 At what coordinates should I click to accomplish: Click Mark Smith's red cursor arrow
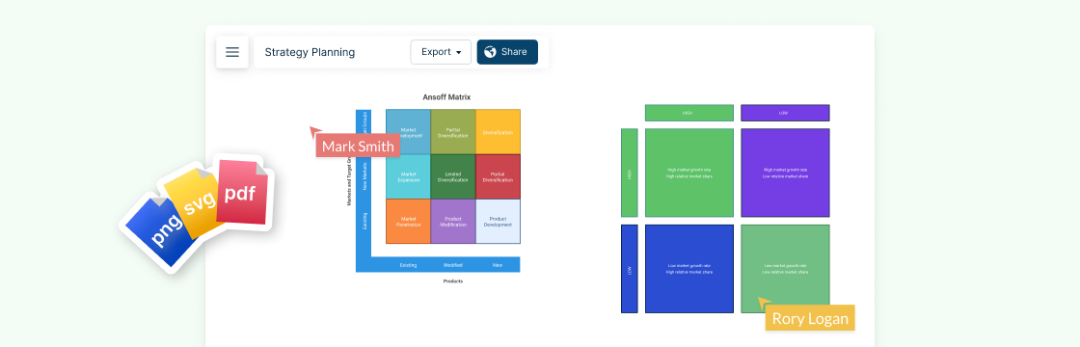[315, 132]
